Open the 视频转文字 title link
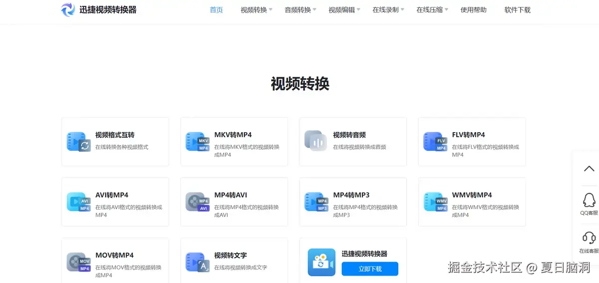 (231, 255)
